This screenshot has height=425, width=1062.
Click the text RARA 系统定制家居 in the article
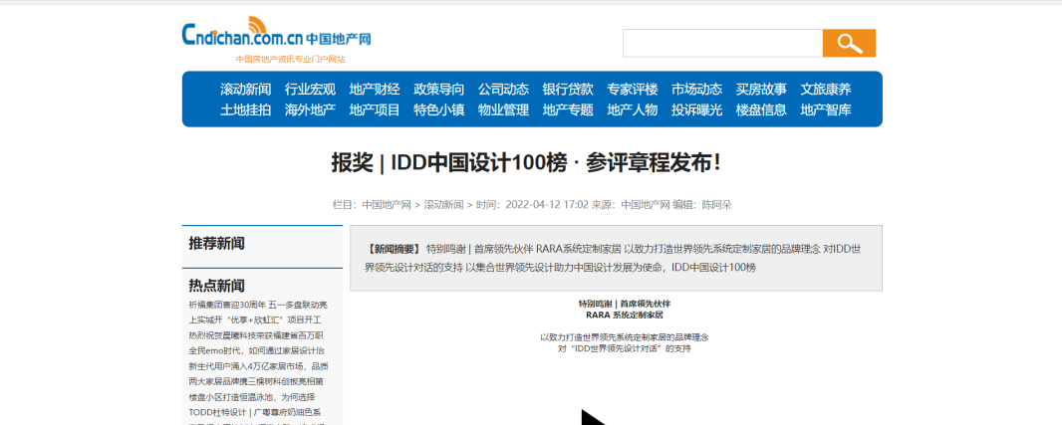624,315
